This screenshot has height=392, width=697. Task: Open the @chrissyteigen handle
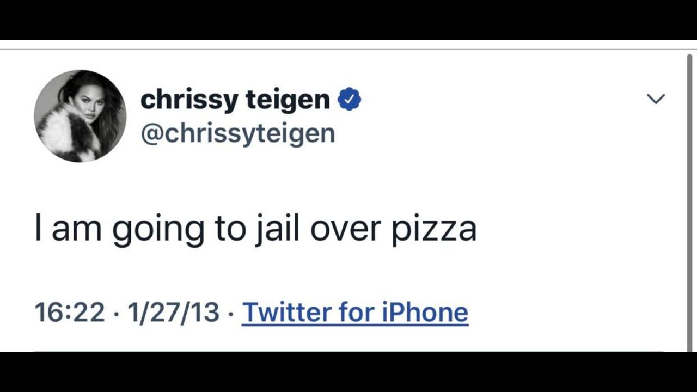237,133
